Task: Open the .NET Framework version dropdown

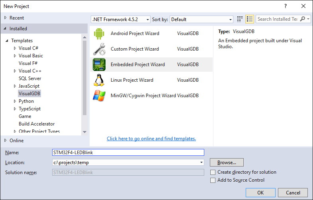Action: click(x=121, y=19)
